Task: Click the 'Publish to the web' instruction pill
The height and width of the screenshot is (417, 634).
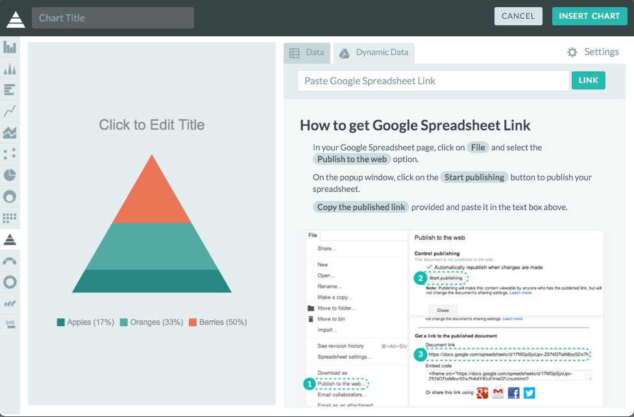Action: (x=352, y=159)
